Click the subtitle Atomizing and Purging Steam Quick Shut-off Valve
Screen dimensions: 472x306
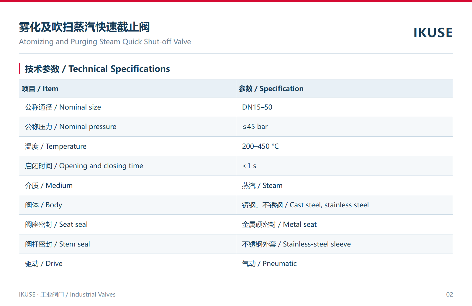105,42
